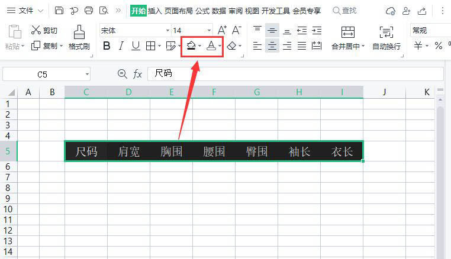The width and height of the screenshot is (451, 259).
Task: Click the save icon in quick toolbar
Action: (x=59, y=11)
